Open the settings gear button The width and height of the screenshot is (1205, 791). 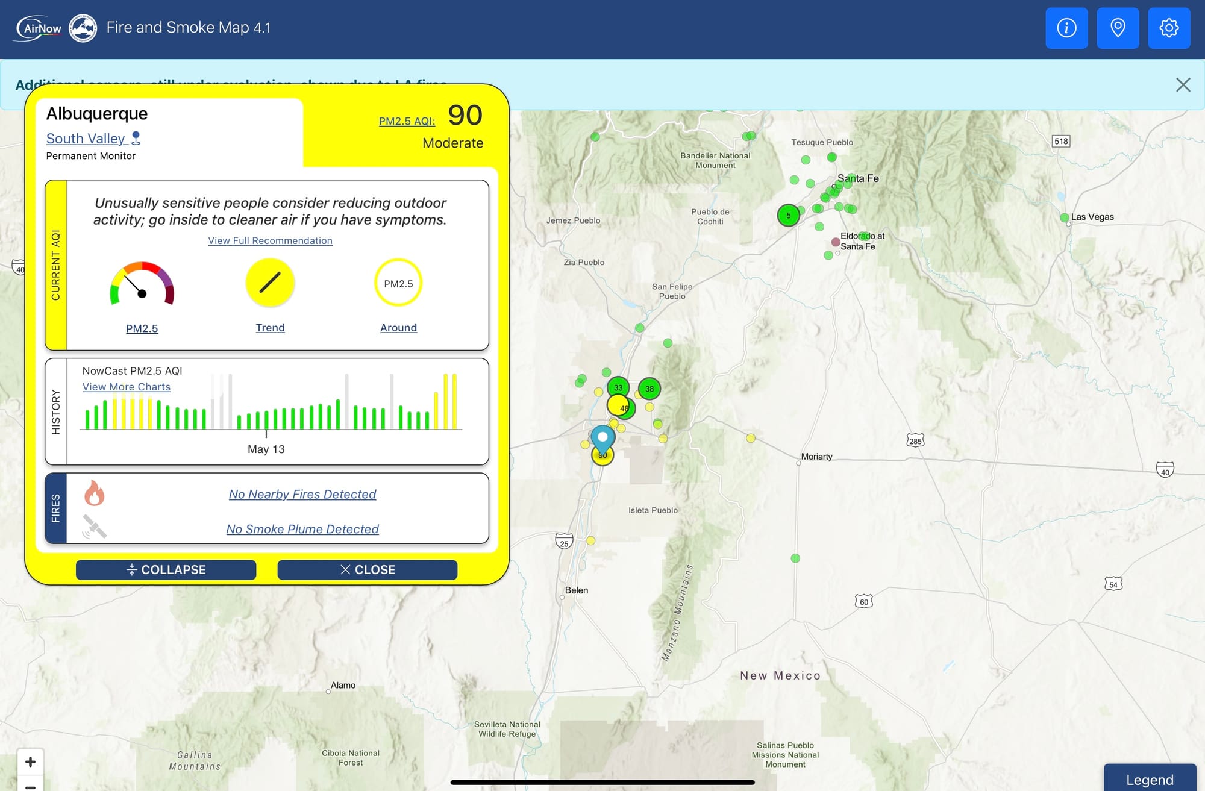point(1169,28)
